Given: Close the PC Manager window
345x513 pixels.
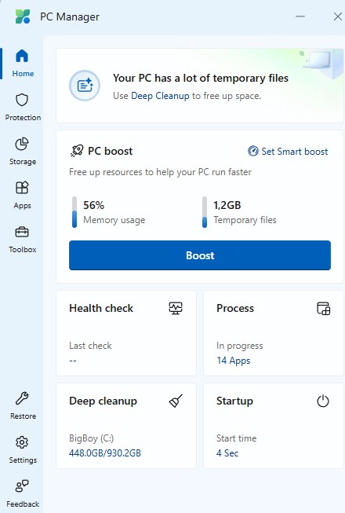Looking at the screenshot, I should (338, 16).
